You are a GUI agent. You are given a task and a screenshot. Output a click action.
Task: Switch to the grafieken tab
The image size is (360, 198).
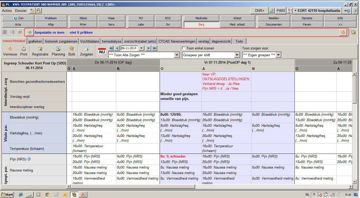coord(35,41)
